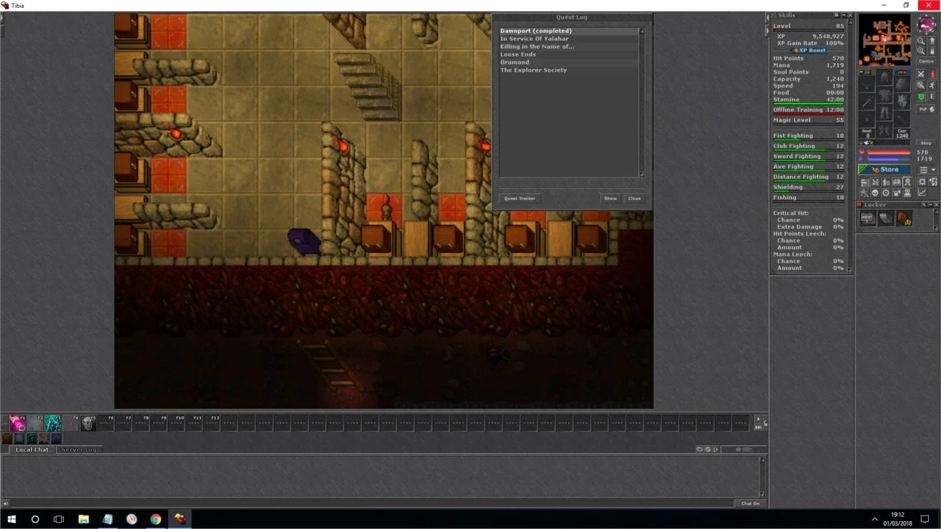Click the Quest Tracker button
Viewport: 941px width, 529px height.
(x=520, y=198)
